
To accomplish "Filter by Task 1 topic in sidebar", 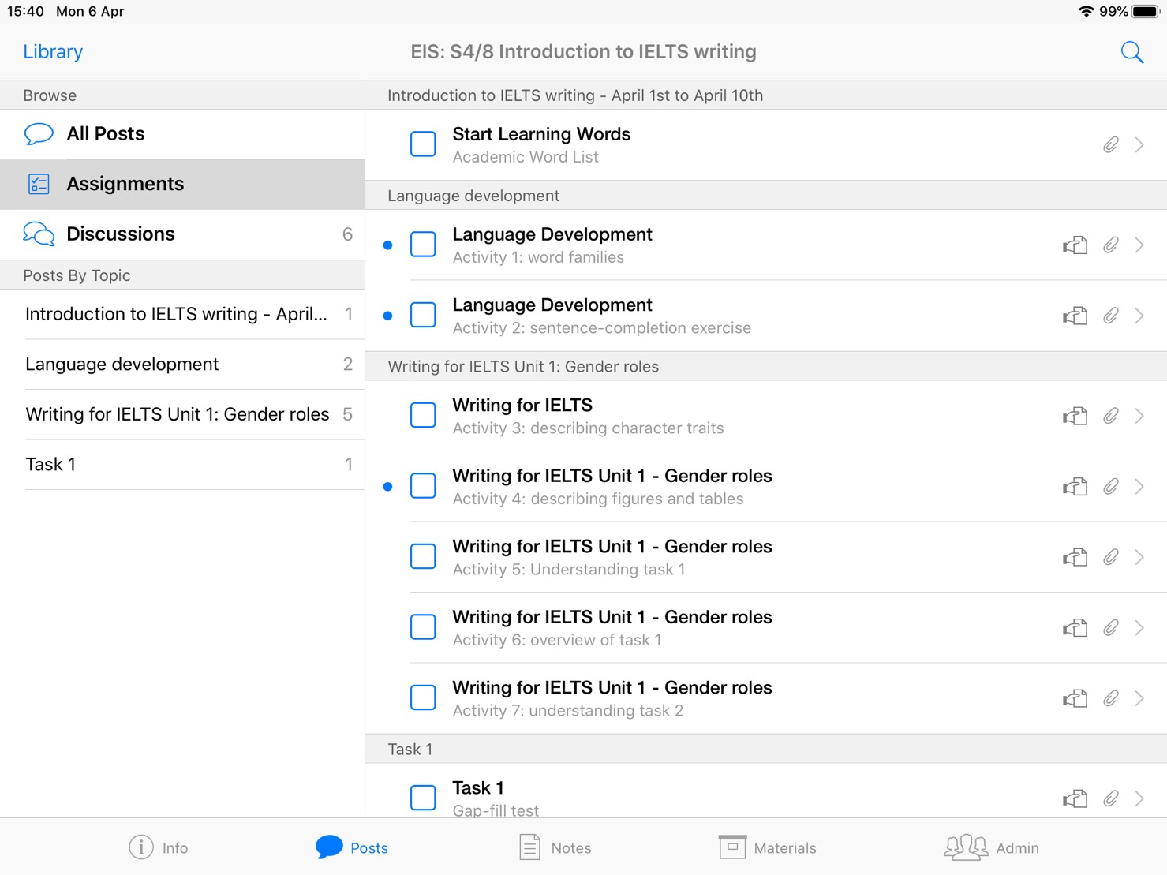I will [x=182, y=465].
